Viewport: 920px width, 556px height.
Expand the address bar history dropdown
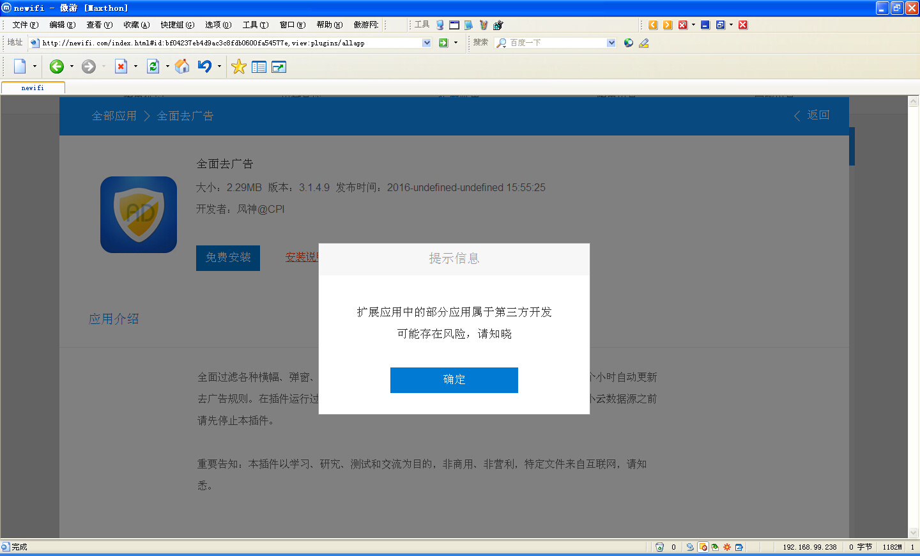(x=425, y=42)
